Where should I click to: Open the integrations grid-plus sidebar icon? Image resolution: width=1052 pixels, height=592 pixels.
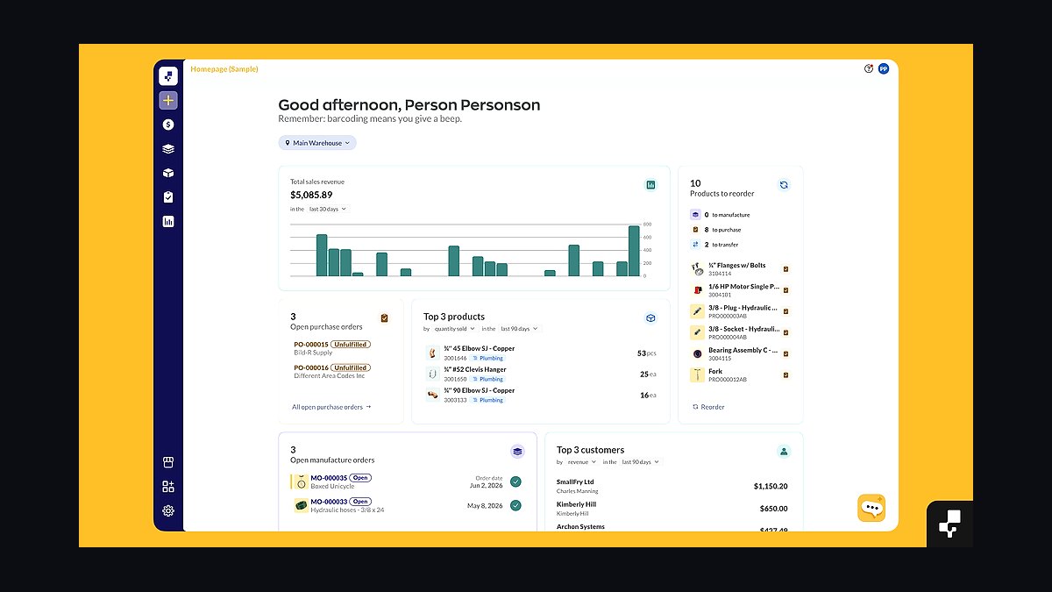(x=168, y=487)
